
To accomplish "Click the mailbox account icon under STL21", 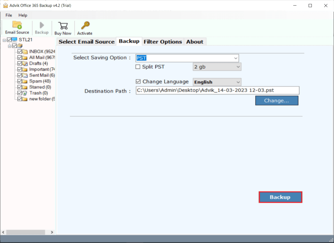I will (20, 46).
